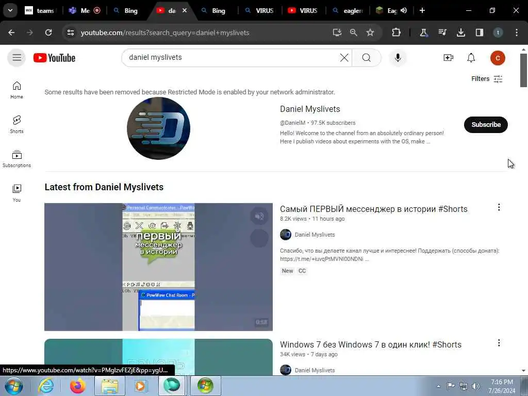Open Самый ПЕРВЫЙ мессенджер video title
The height and width of the screenshot is (396, 528).
(373, 209)
